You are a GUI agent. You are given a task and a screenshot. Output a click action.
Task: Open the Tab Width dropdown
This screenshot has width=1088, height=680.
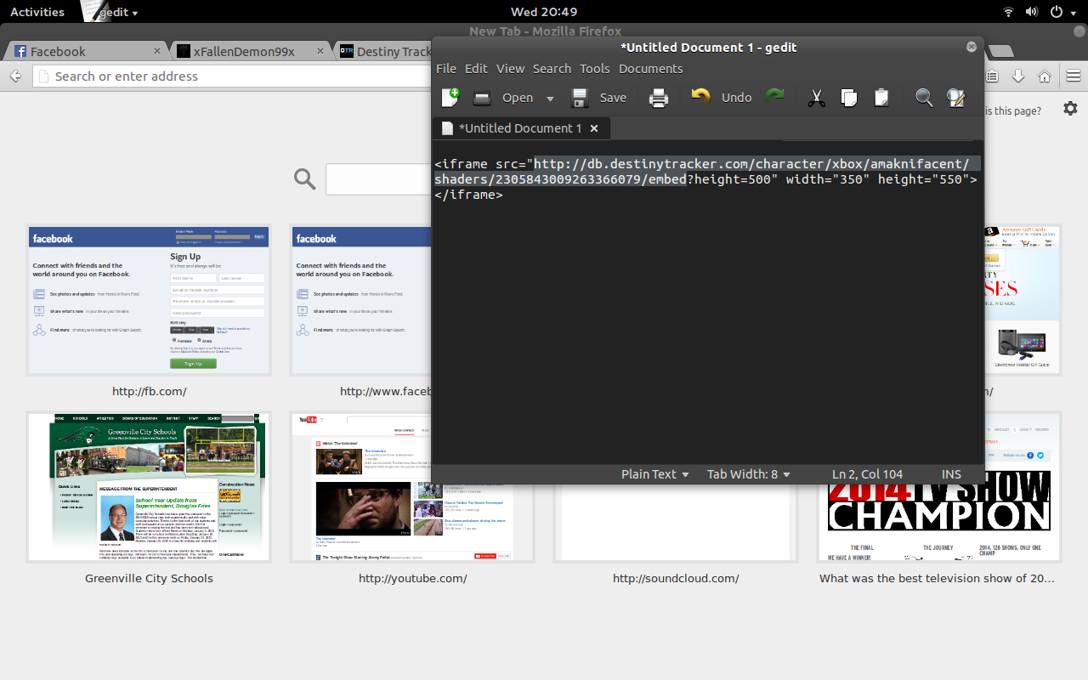[x=749, y=474]
